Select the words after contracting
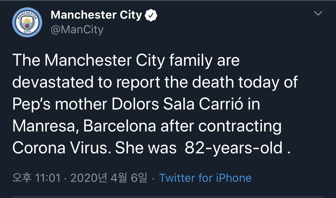336x198 pixels. 221,127
